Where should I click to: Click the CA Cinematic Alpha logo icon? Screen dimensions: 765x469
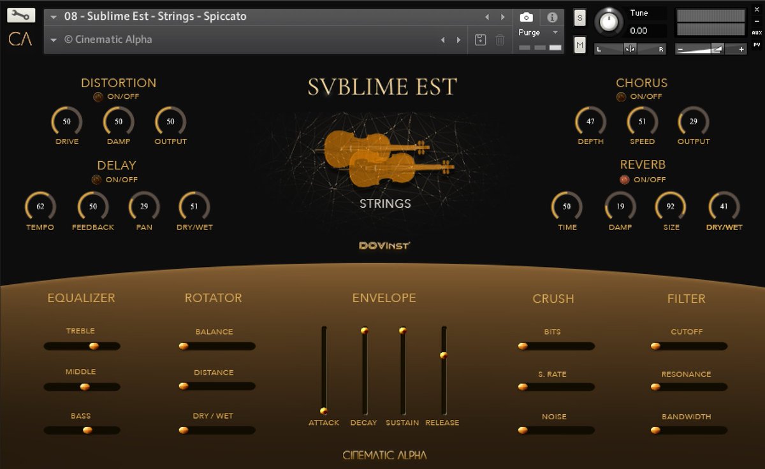(20, 39)
